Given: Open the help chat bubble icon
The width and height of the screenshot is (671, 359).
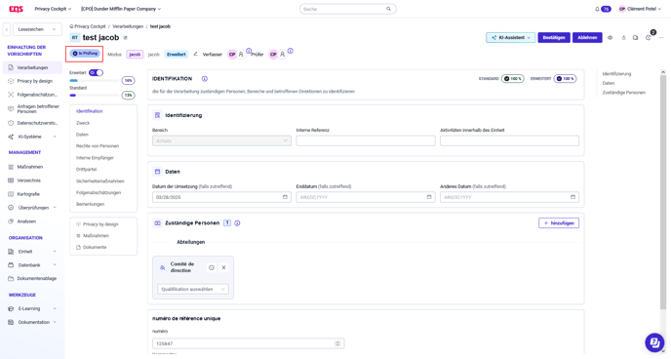Looking at the screenshot, I should (653, 342).
